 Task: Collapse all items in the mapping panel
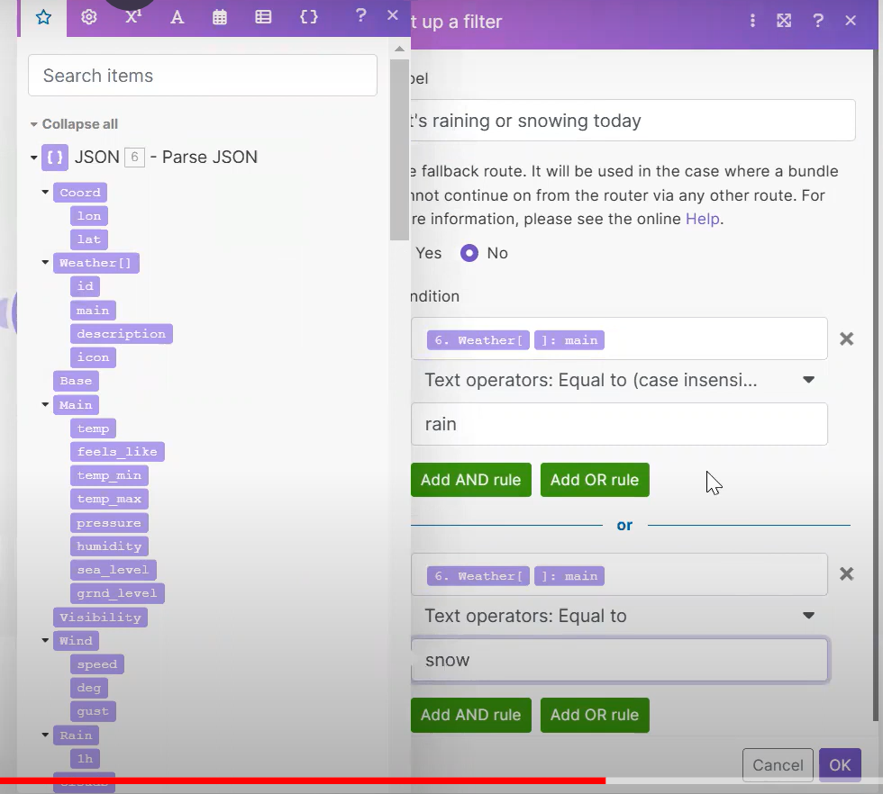tap(74, 124)
